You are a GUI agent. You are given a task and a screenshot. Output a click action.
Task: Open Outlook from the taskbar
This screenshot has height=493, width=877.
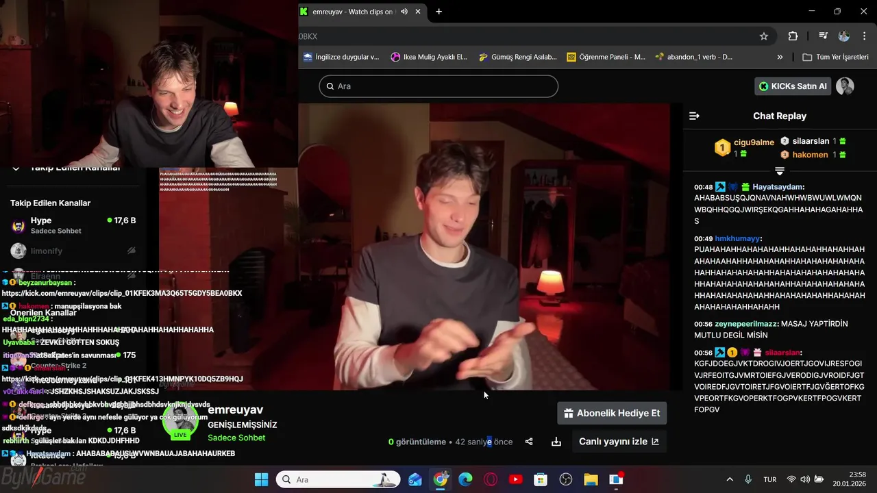415,479
